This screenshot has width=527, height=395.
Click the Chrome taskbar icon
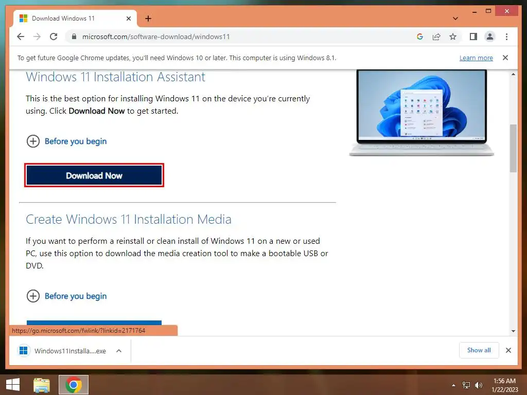point(74,385)
